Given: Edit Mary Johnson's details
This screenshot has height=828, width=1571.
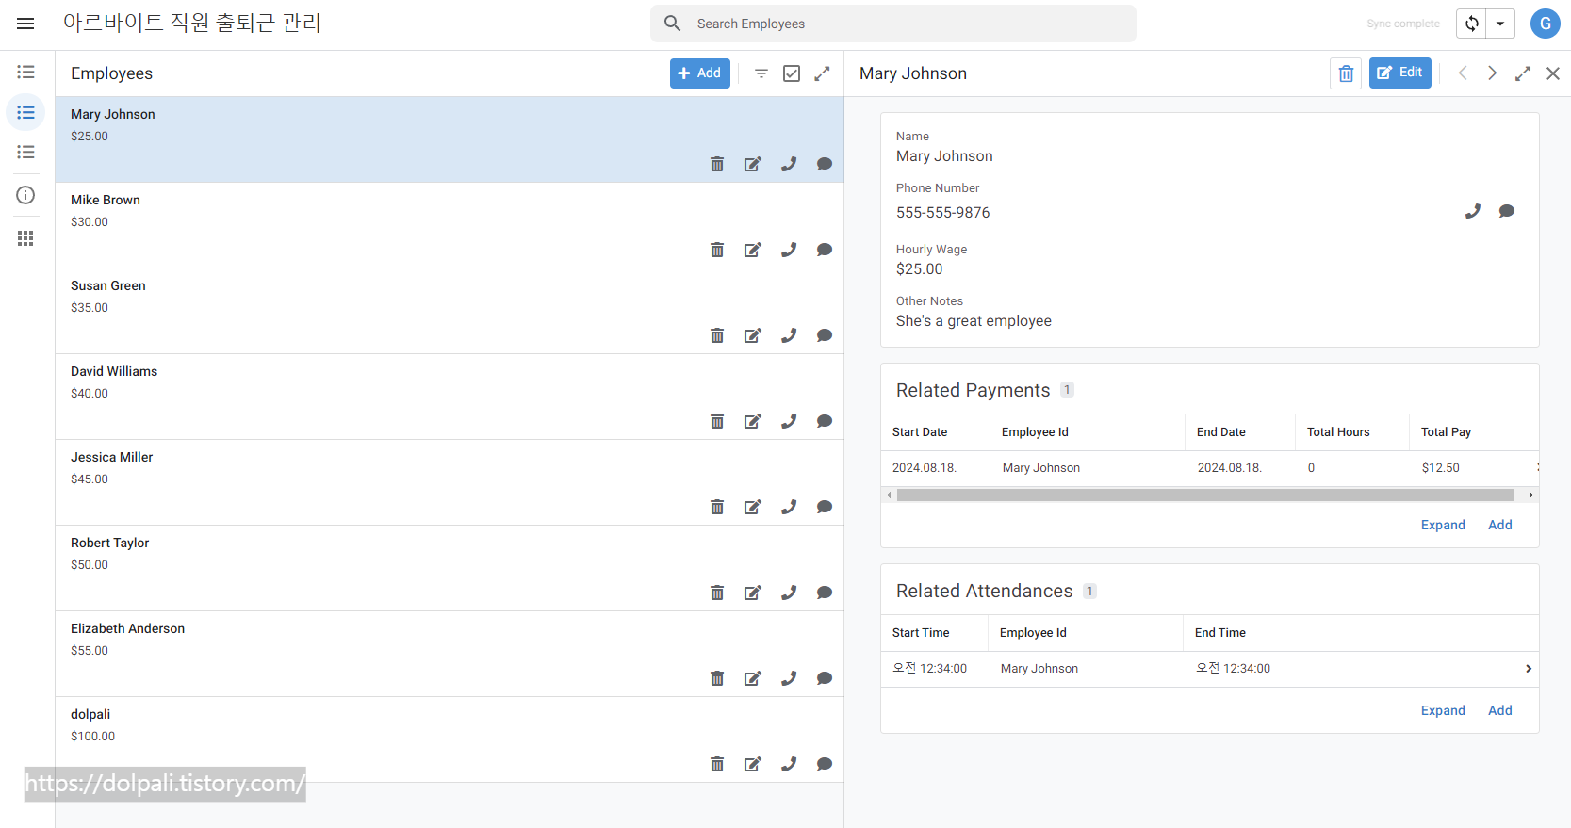Looking at the screenshot, I should click(x=1399, y=73).
